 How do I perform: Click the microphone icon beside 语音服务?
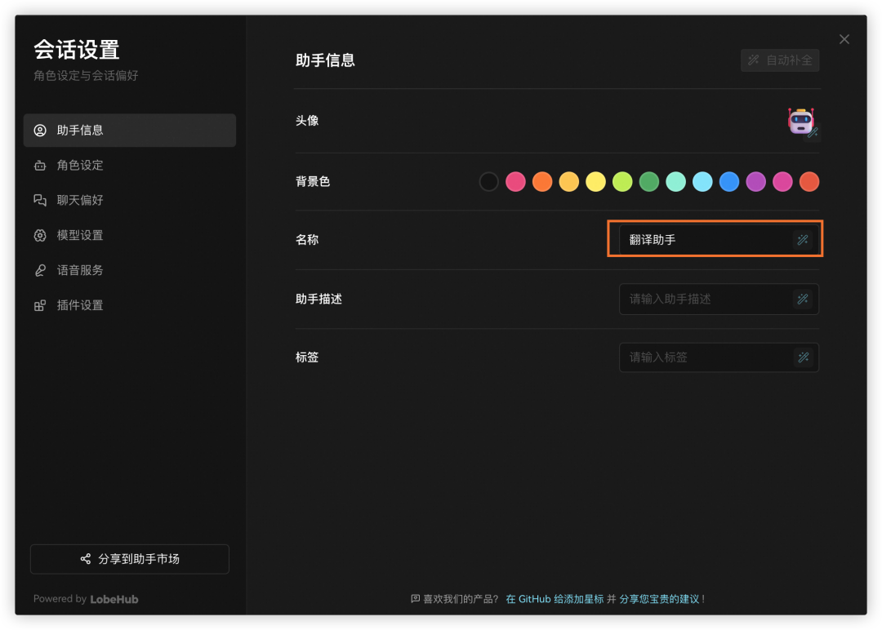pos(40,270)
